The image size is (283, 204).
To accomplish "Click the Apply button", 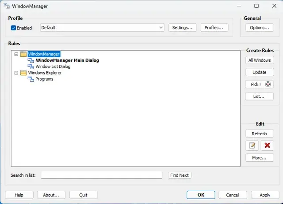I will click(265, 195).
